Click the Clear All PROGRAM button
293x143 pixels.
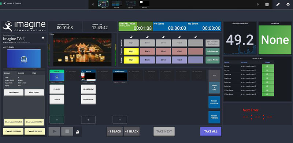point(13,131)
